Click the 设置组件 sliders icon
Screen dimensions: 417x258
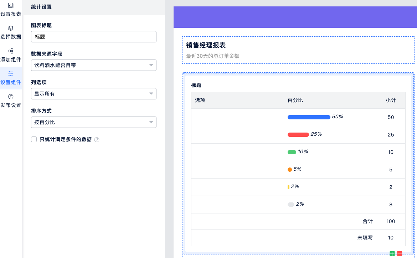tap(11, 74)
